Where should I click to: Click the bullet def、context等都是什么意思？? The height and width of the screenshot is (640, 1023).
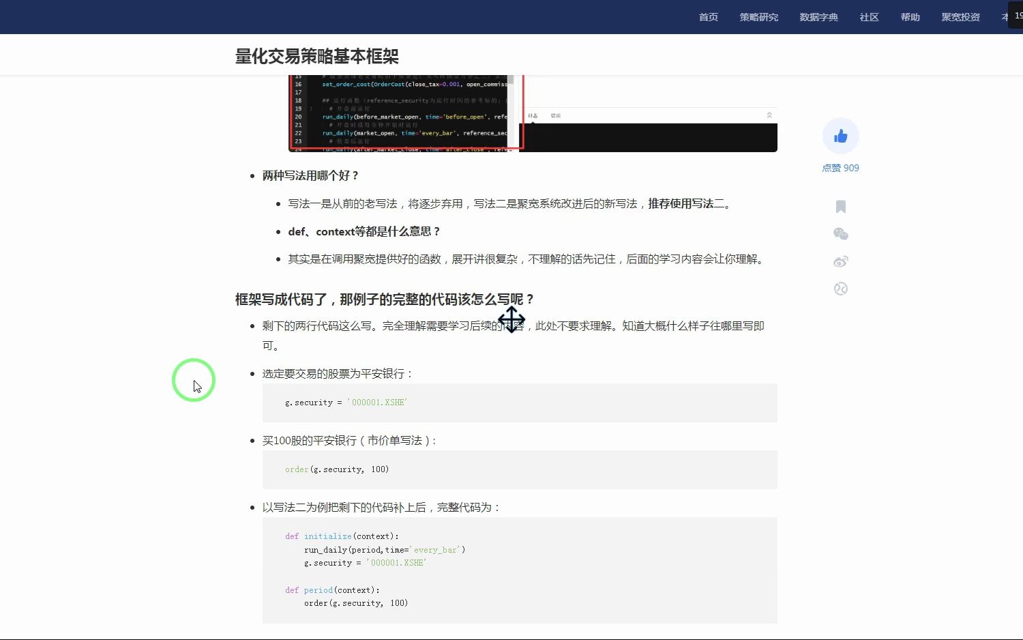click(x=364, y=231)
